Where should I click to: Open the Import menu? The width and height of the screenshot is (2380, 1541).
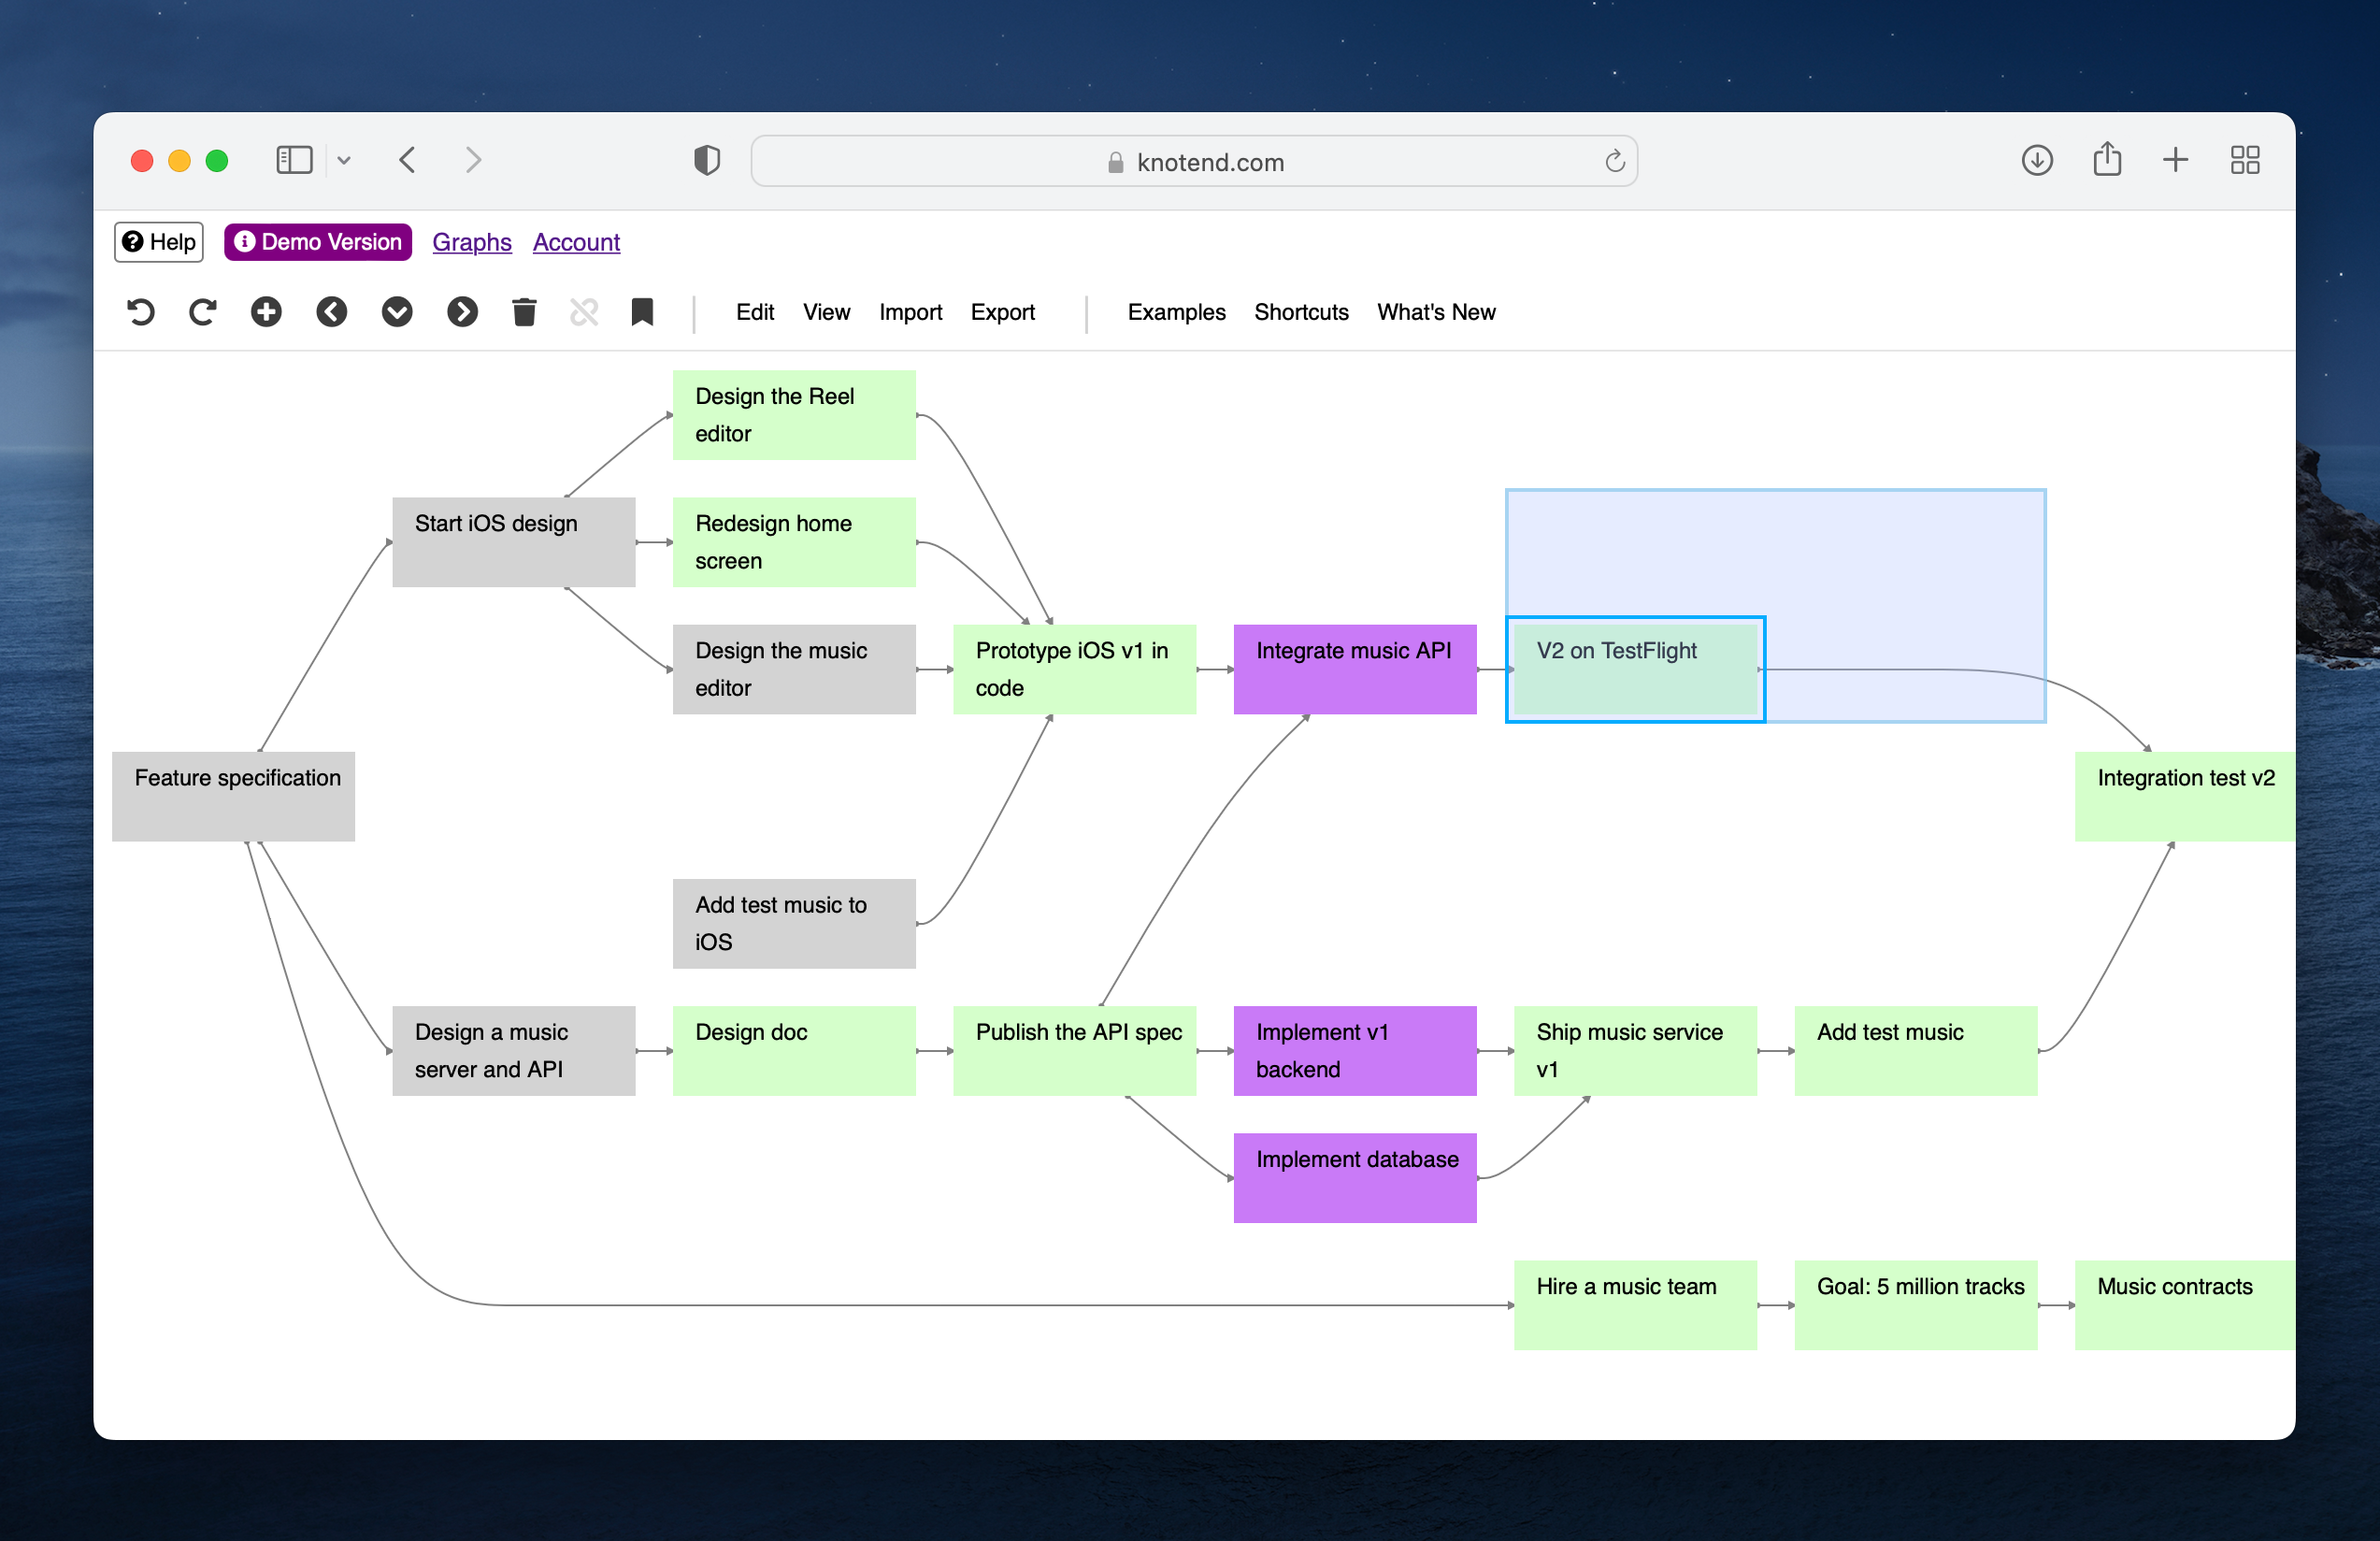[910, 312]
